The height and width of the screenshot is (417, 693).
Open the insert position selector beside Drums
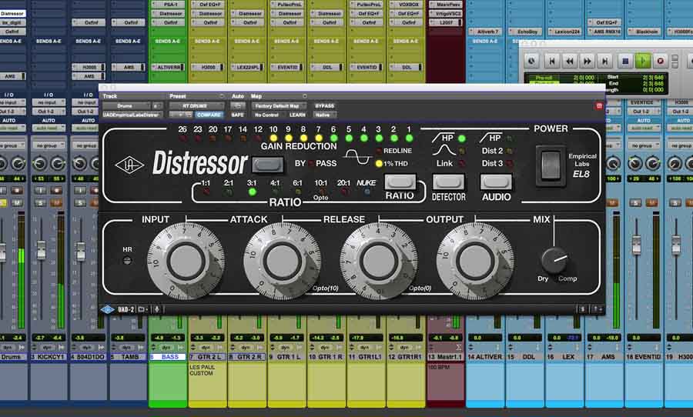pyautogui.click(x=157, y=106)
